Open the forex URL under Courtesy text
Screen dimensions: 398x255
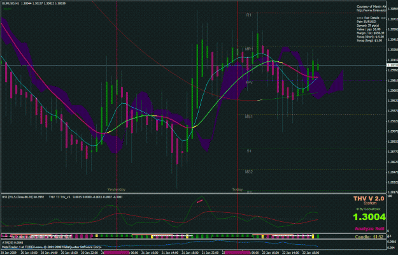click(x=371, y=10)
